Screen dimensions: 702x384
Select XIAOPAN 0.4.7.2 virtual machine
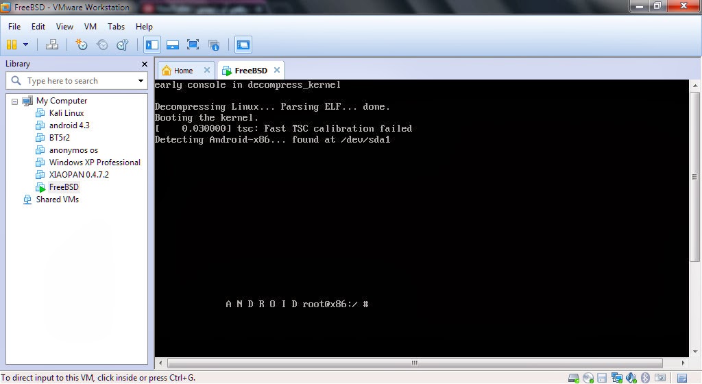(x=79, y=175)
